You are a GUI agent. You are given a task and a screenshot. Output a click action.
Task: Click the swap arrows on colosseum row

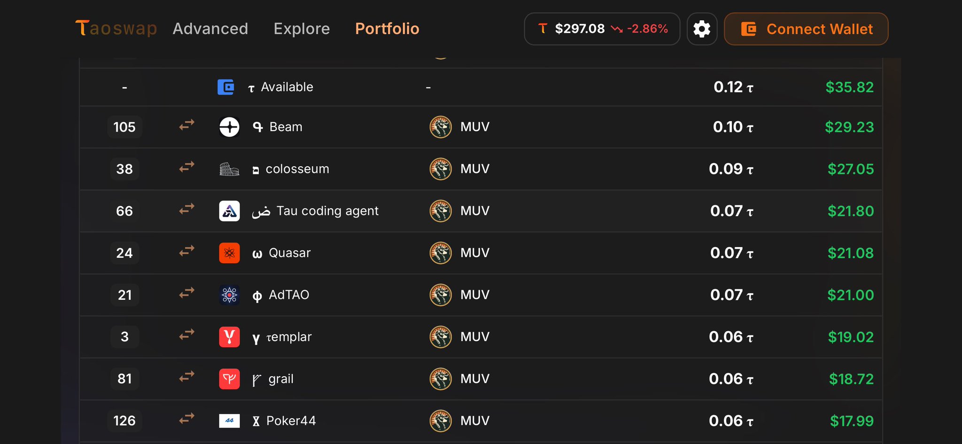[187, 168]
